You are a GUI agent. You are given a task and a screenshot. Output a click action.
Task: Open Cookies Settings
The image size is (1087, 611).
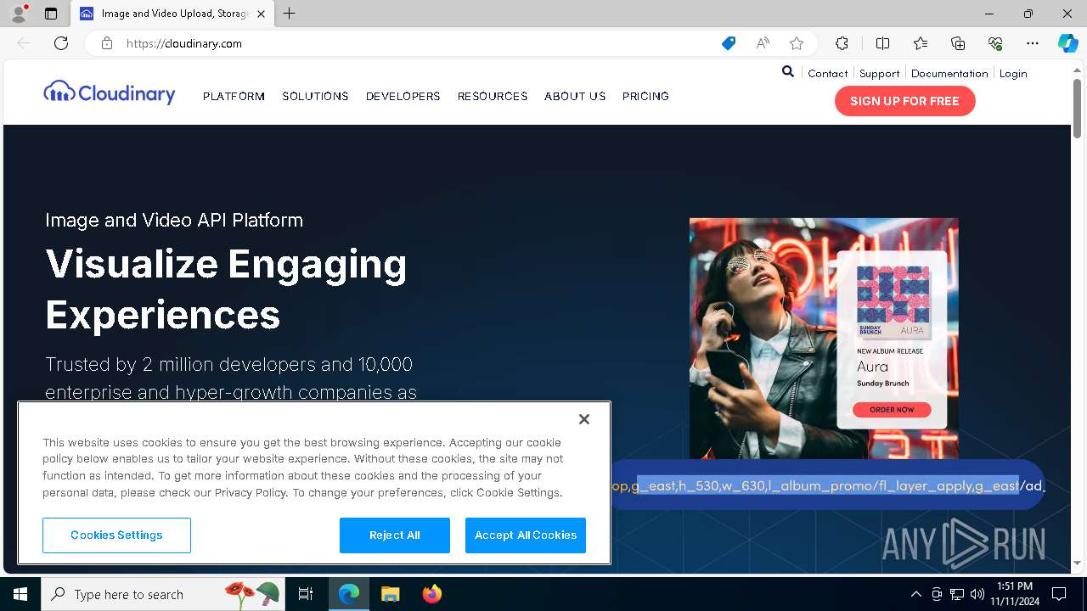click(116, 535)
